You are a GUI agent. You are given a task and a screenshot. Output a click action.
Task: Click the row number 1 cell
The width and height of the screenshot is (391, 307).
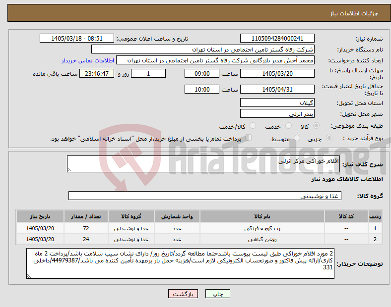click(375, 228)
